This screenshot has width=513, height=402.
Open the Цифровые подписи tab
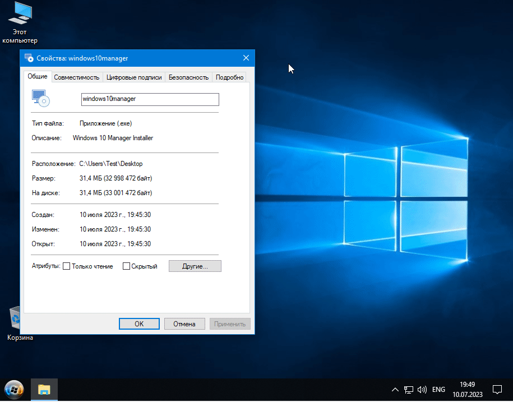pyautogui.click(x=134, y=77)
